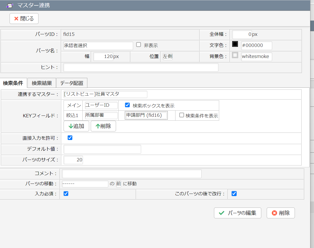Screen dimensions: 314x248
Task: Click the パーツ名 input field
Action: [98, 46]
